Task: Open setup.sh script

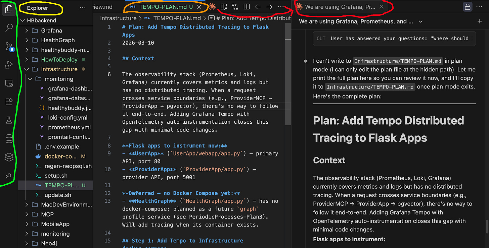Action: 56,176
